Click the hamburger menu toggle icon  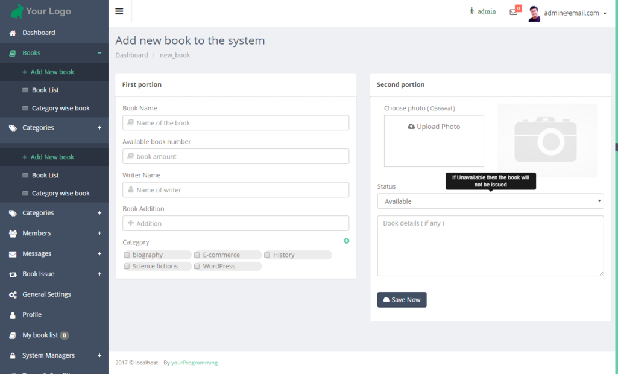119,11
